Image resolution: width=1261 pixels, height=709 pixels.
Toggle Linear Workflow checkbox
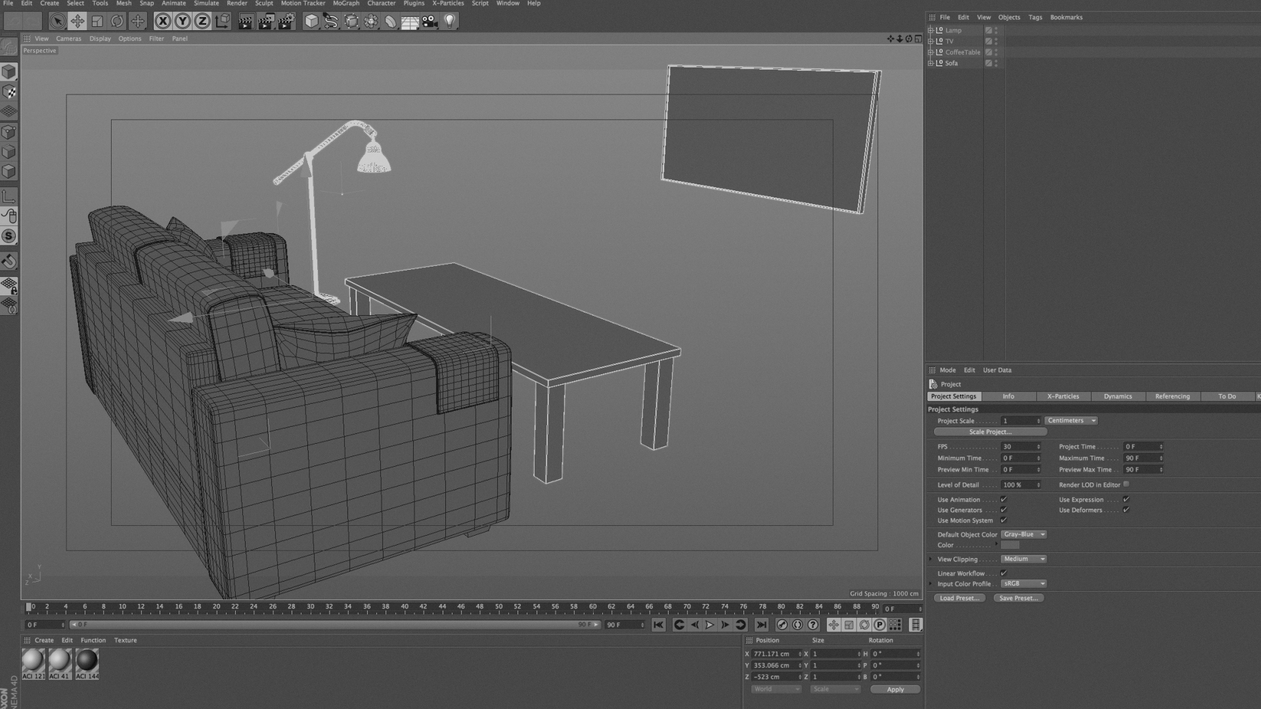coord(1004,573)
